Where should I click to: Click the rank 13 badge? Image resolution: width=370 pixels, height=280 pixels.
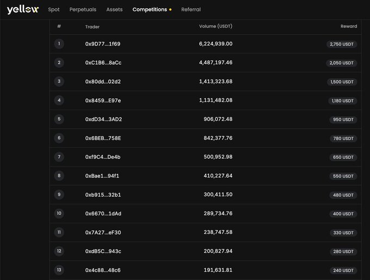[59, 270]
